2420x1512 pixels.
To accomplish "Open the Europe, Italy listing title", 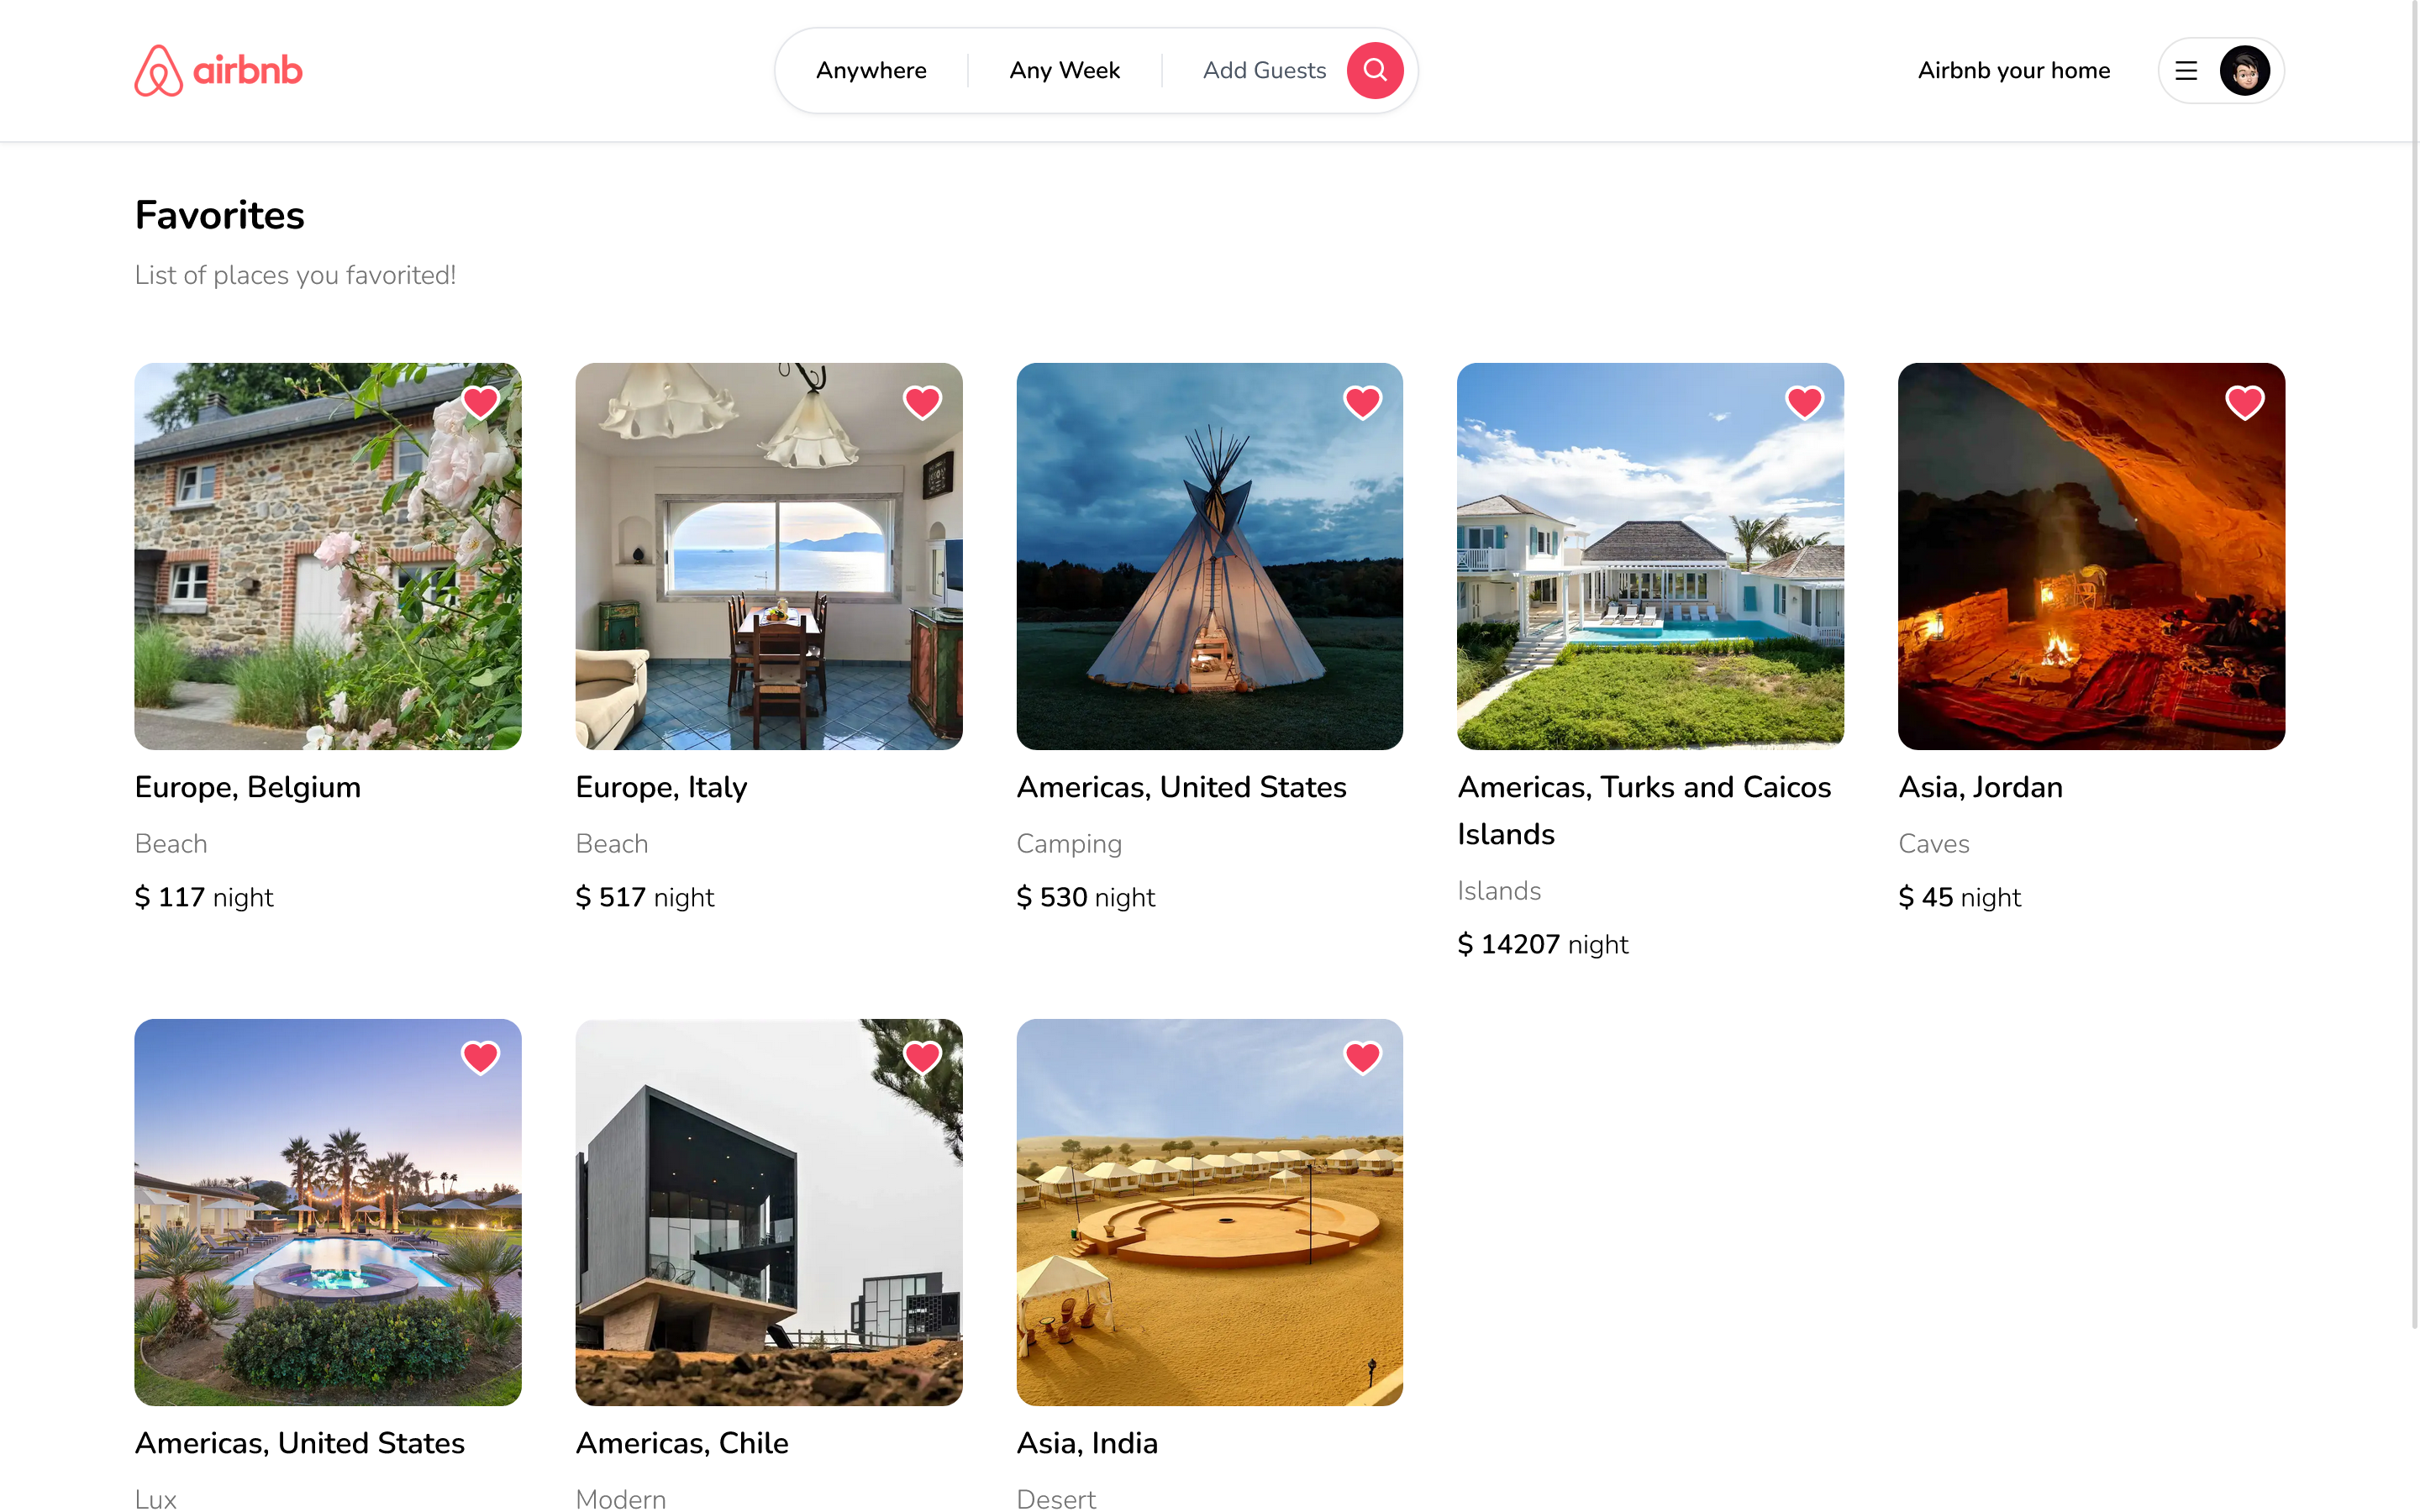I will 661,787.
